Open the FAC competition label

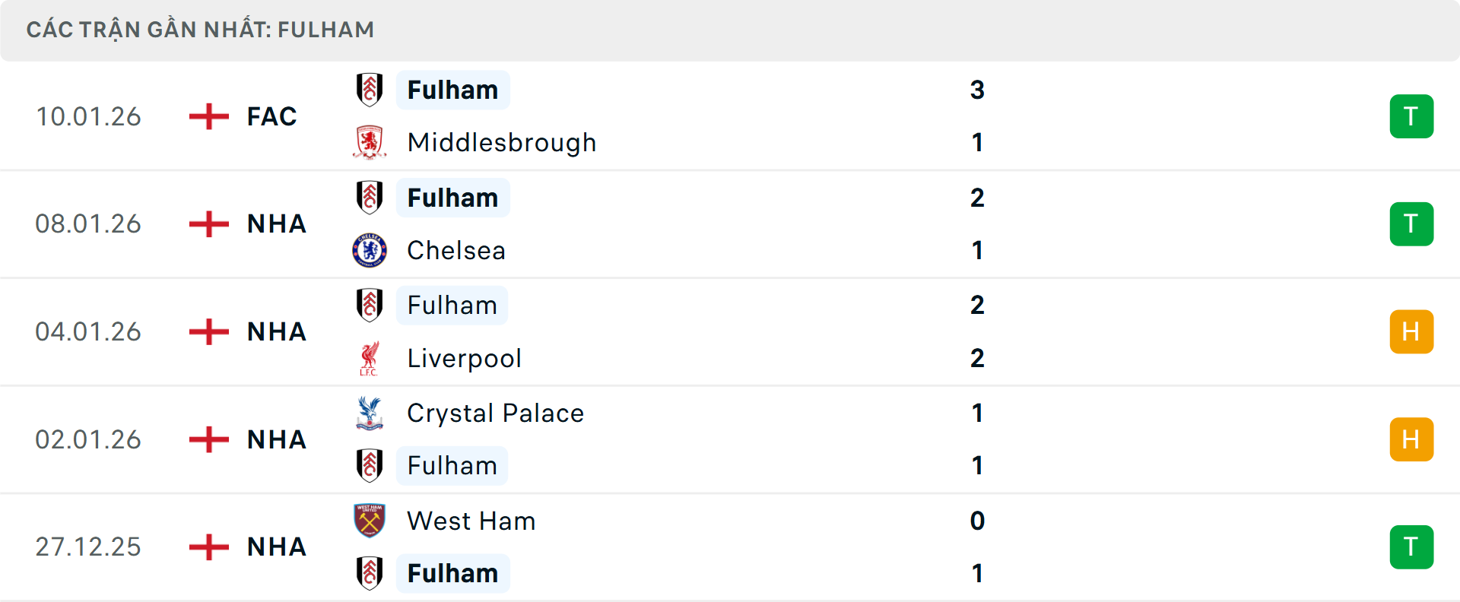(271, 116)
